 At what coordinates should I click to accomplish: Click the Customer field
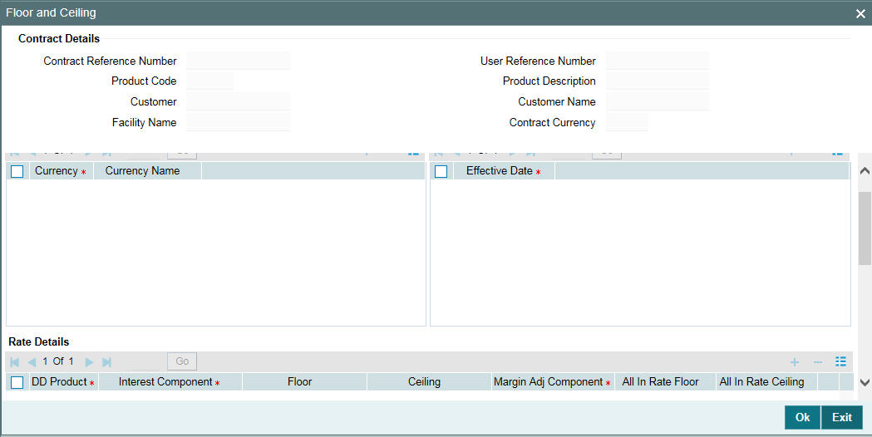(238, 101)
